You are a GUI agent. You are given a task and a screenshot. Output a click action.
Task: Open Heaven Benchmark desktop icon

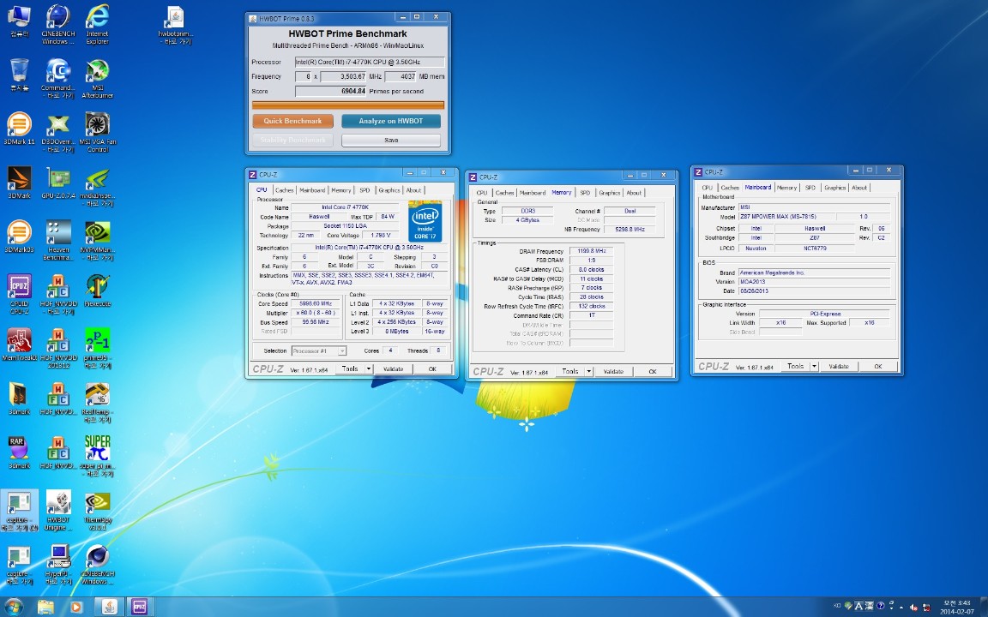click(x=58, y=241)
